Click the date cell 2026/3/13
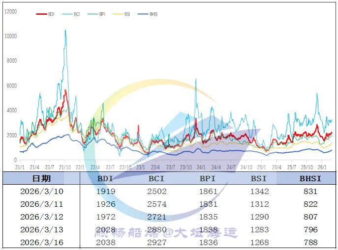The width and height of the screenshot is (338, 250). coord(42,229)
